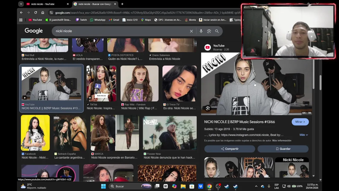Click the Guardar button
The height and width of the screenshot is (191, 339).
pyautogui.click(x=283, y=149)
